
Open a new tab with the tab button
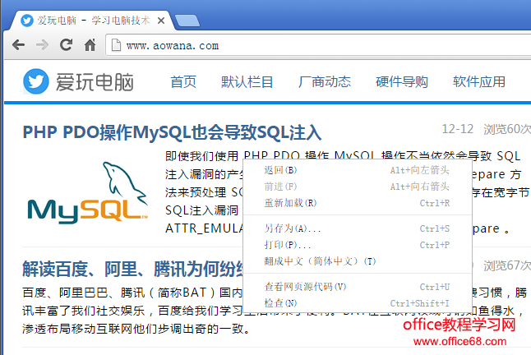[x=187, y=21]
